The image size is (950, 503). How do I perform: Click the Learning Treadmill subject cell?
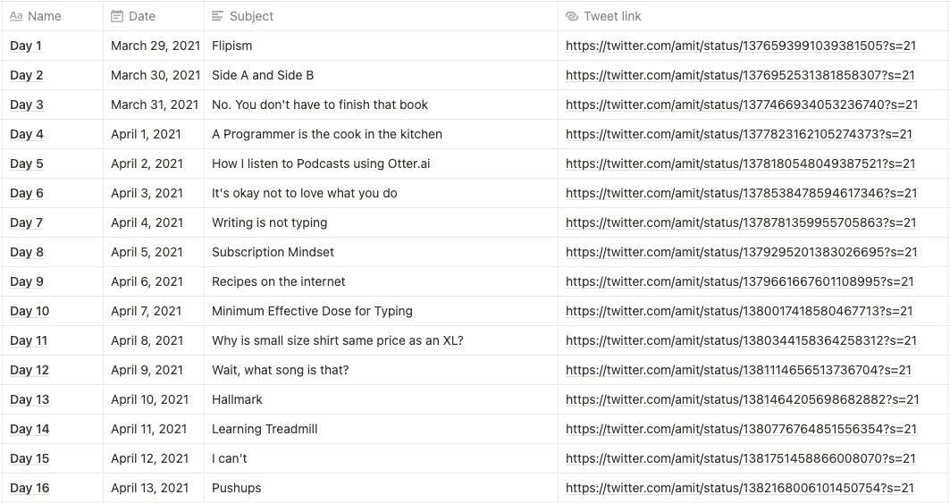click(265, 429)
